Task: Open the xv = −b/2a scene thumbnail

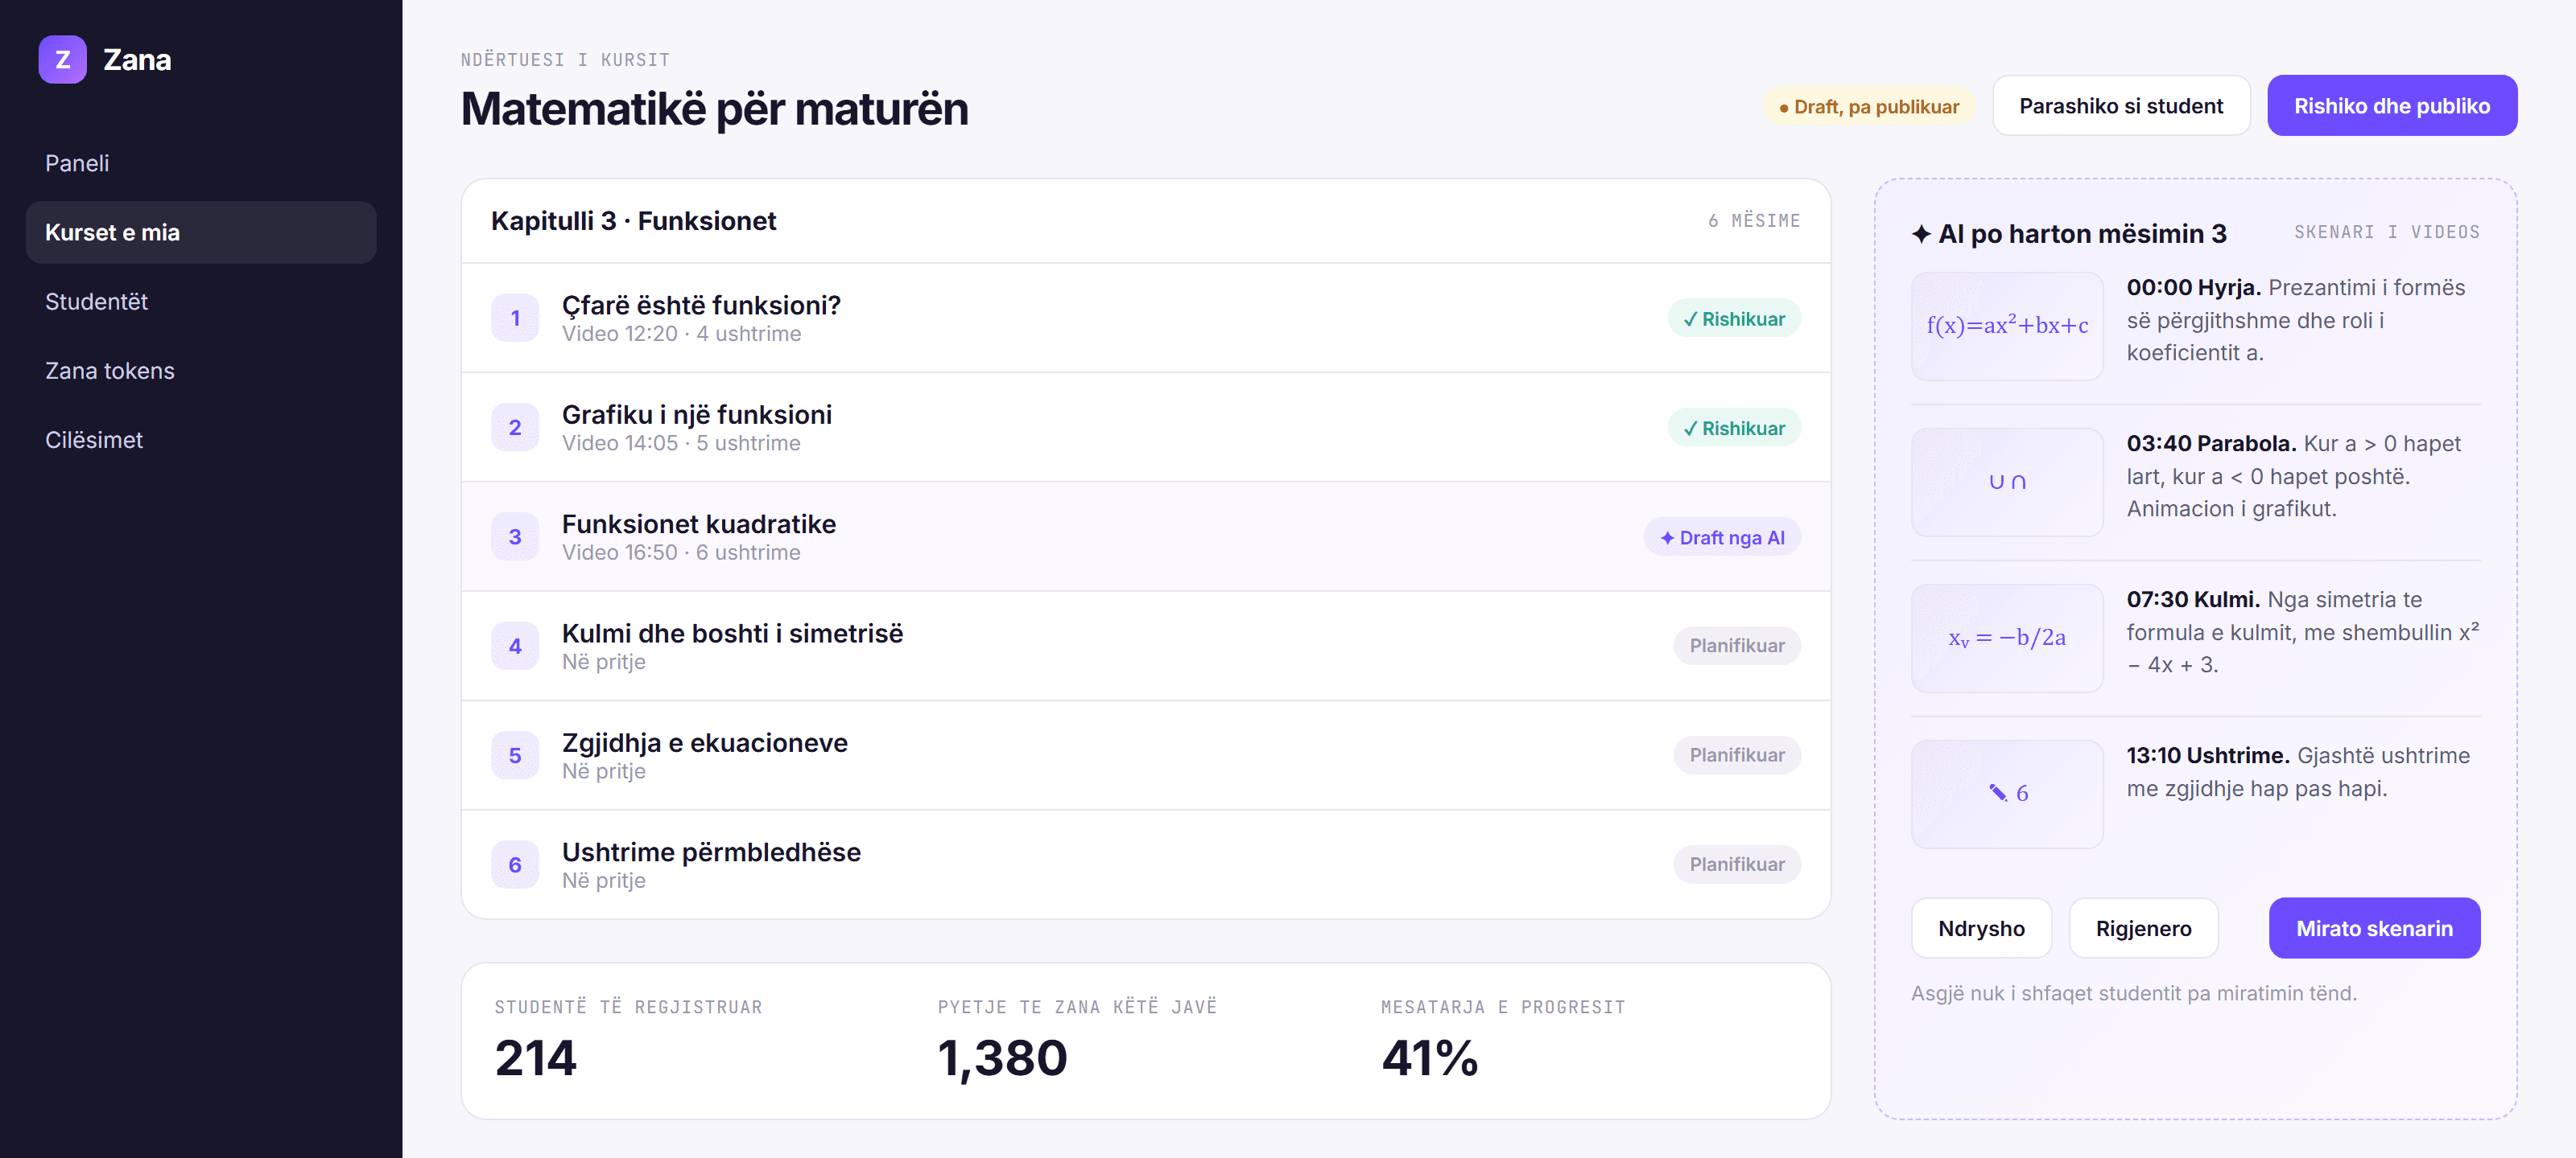Action: (2007, 638)
